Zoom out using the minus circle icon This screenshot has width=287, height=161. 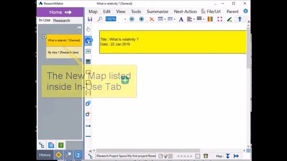click(131, 19)
